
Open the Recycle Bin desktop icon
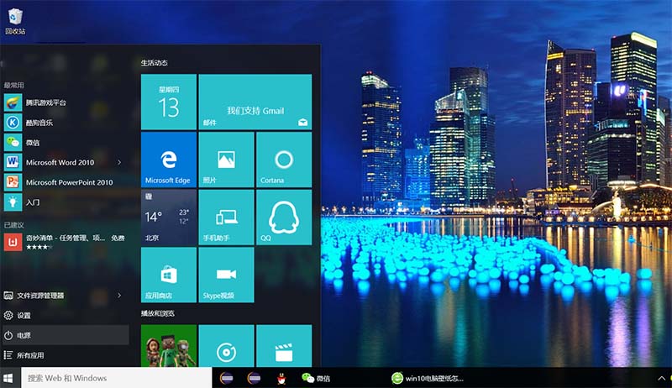coord(15,19)
